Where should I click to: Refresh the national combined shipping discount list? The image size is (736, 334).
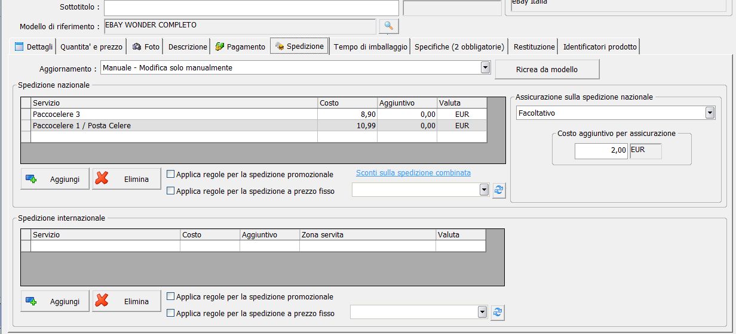499,190
